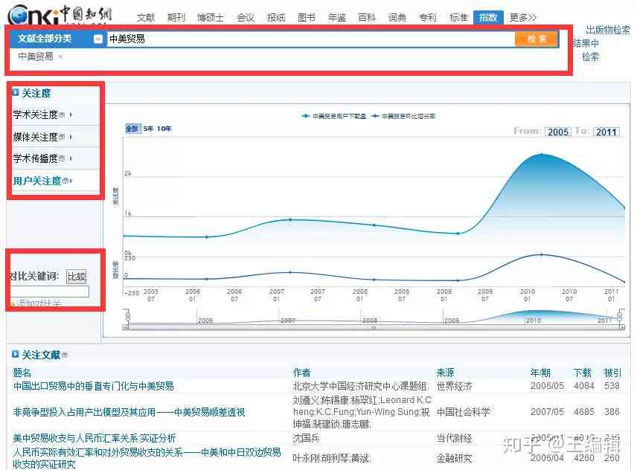This screenshot has height=470, width=637.
Task: Select the highlighted 指数 tab
Action: (488, 17)
